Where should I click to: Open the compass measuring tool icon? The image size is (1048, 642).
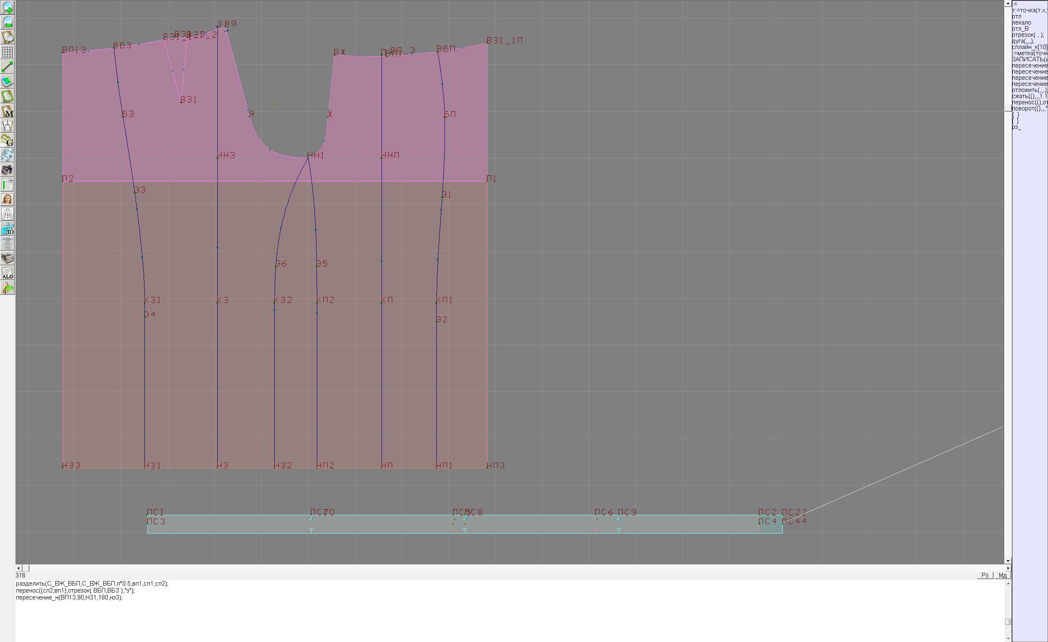tap(7, 126)
